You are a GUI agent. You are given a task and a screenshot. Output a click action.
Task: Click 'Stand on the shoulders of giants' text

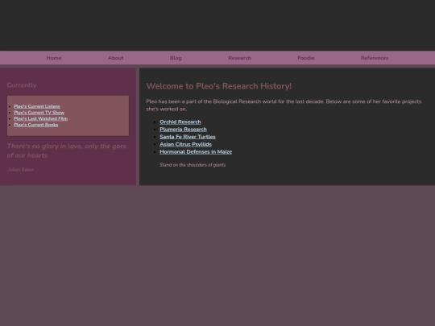point(193,165)
